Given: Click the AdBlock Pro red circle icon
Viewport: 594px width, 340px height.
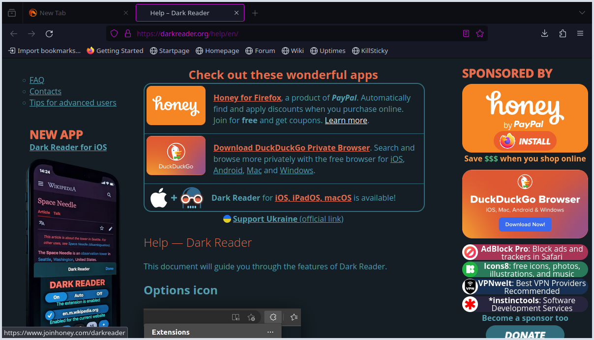Looking at the screenshot, I should pyautogui.click(x=470, y=252).
